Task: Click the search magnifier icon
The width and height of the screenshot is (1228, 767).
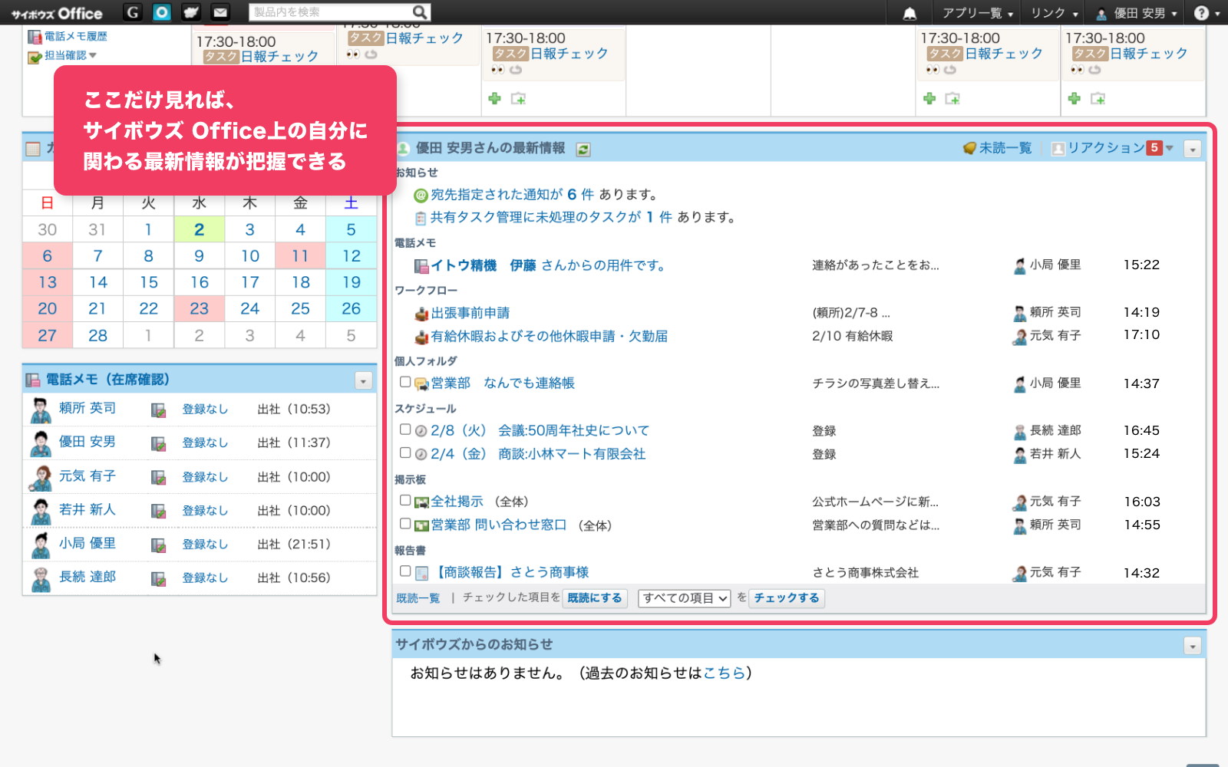Action: click(419, 12)
